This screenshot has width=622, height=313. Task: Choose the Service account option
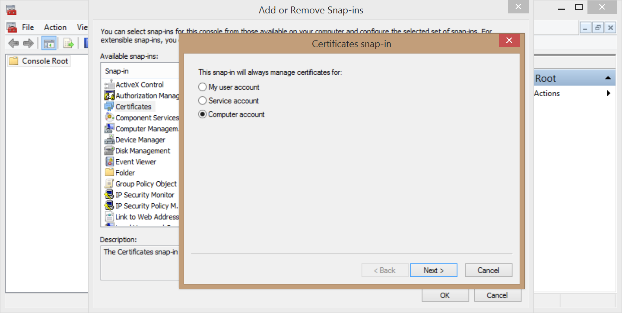coord(202,101)
